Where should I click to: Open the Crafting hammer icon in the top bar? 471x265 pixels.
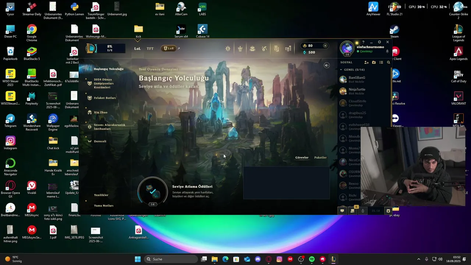pos(264,49)
